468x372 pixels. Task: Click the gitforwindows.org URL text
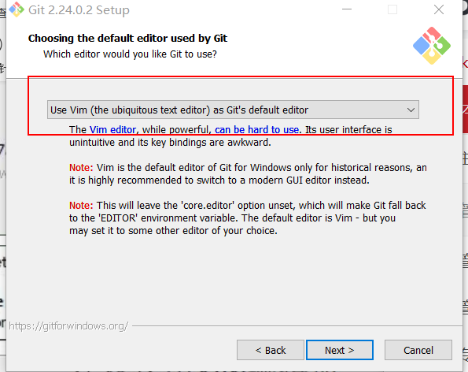pyautogui.click(x=68, y=326)
